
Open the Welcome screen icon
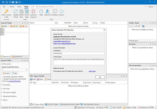48,12
